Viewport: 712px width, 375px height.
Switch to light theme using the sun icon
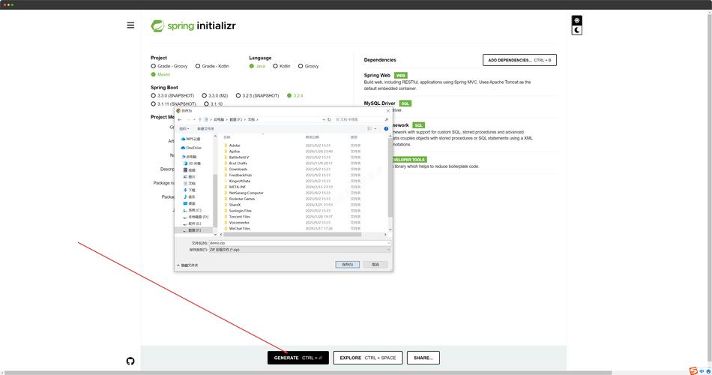click(x=576, y=20)
